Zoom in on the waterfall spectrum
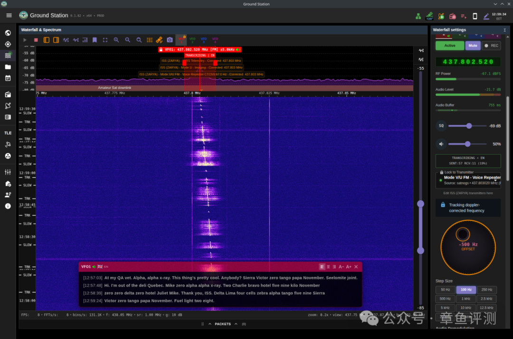 pos(116,40)
